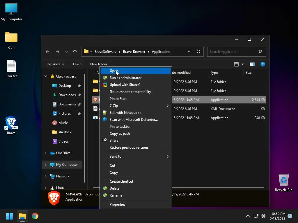The height and width of the screenshot is (223, 298).
Task: Open Desktop in Quick access
Action: pyautogui.click(x=65, y=86)
